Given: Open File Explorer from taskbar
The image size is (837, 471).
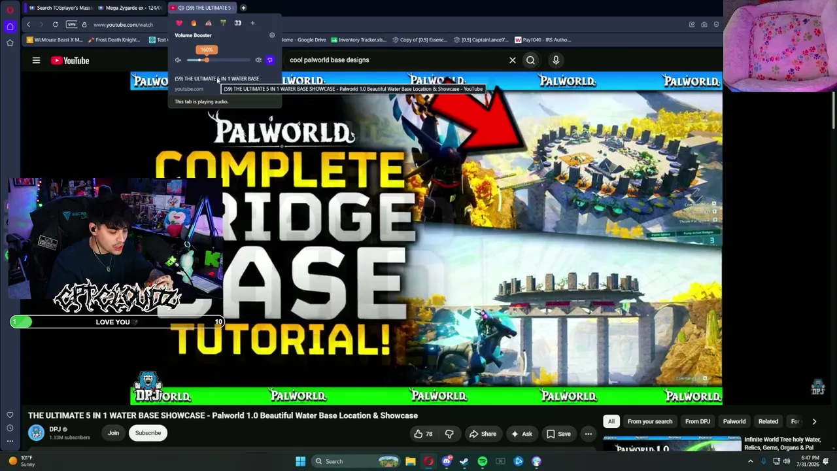Looking at the screenshot, I should 411,461.
